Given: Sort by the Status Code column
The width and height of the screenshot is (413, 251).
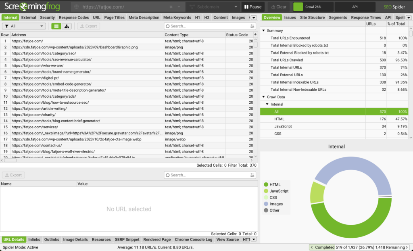Looking at the screenshot, I should click(x=239, y=35).
